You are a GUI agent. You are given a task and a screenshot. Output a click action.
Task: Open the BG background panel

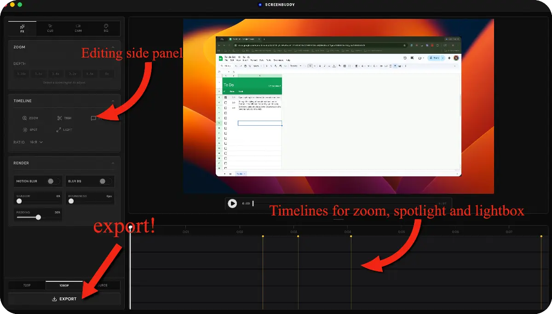[106, 28]
